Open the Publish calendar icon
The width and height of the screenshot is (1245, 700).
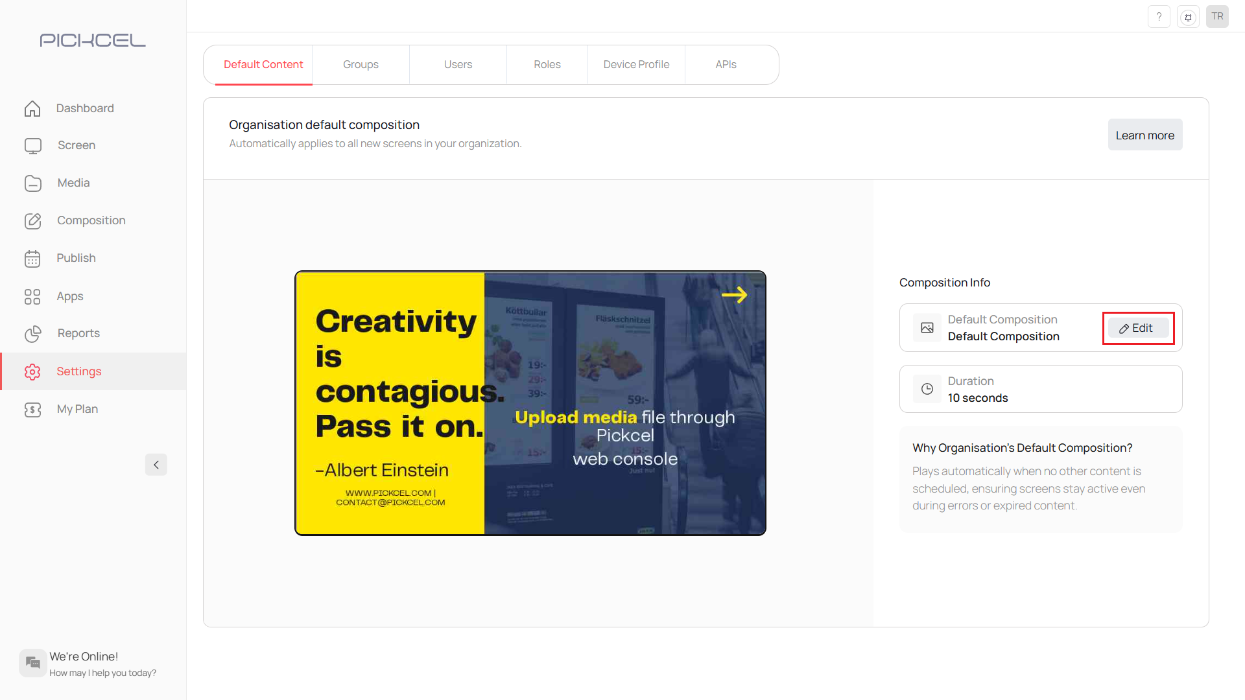tap(32, 259)
